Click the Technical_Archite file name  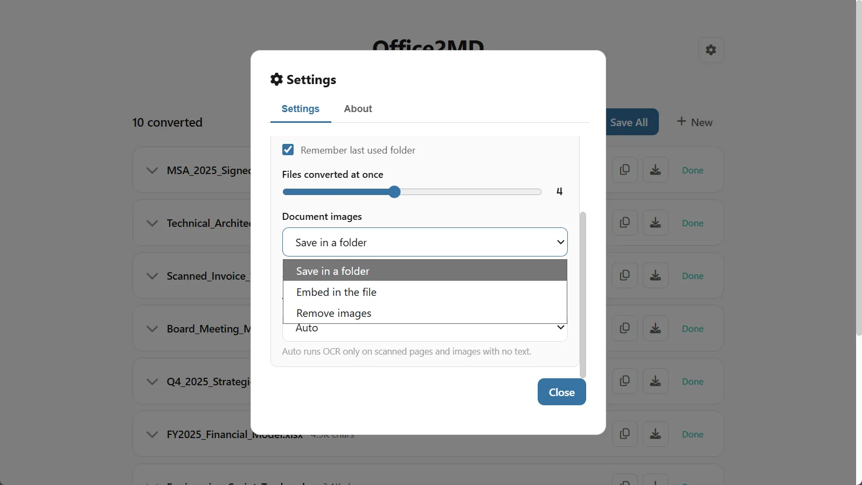click(209, 223)
